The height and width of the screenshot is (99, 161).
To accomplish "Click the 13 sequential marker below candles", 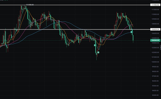I will [98, 52].
